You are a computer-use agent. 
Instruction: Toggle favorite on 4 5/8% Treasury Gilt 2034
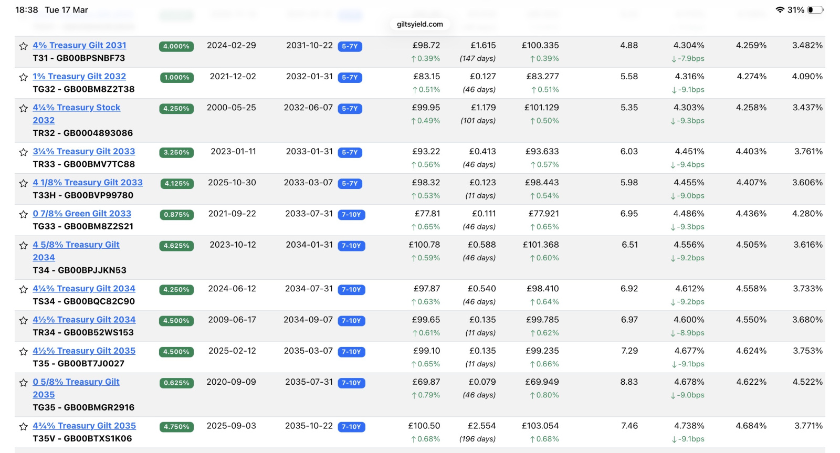point(23,245)
